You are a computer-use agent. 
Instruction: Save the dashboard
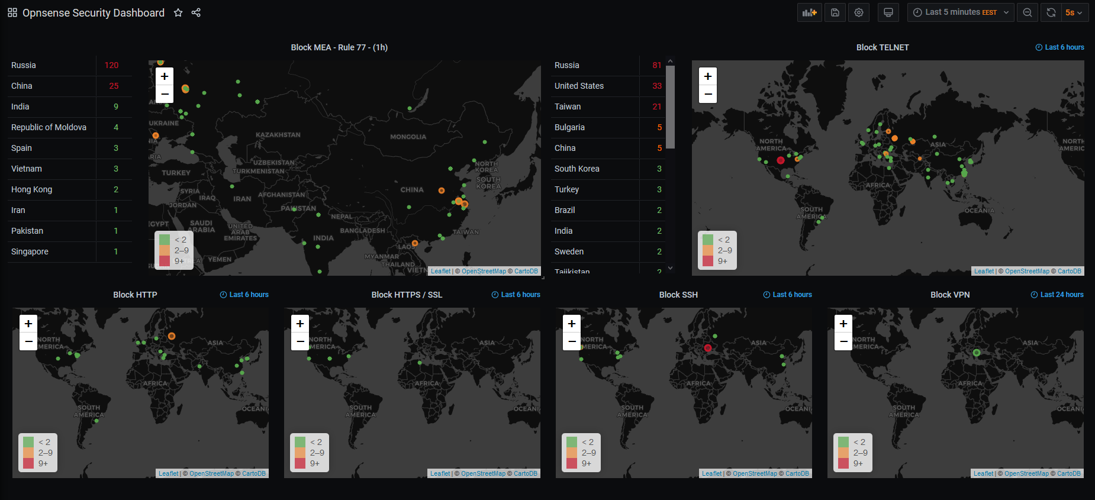click(x=835, y=12)
